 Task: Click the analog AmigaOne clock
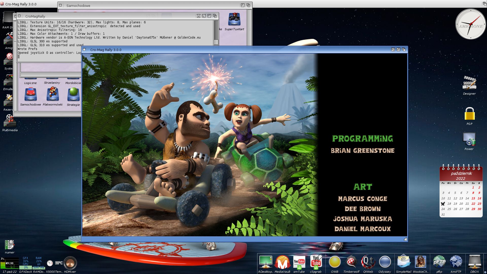pos(471,24)
